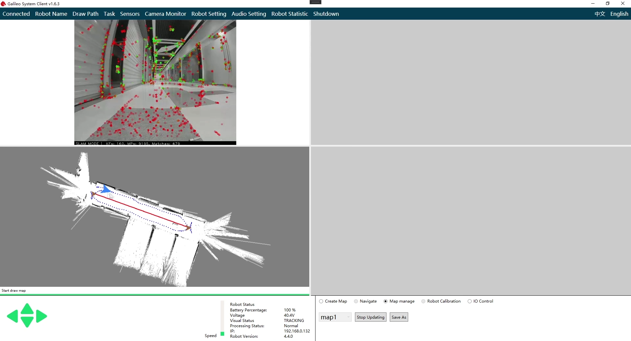Open the Robot Setting menu

209,14
